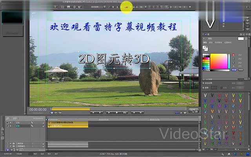
Task: Switch to the 四点渐变 color tab
Action: tap(218, 43)
